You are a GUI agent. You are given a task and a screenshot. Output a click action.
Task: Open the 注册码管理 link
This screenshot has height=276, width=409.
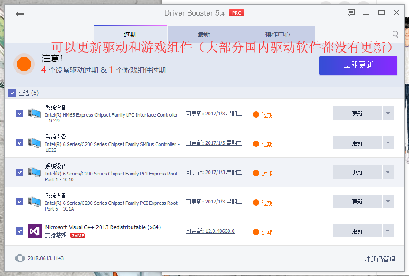point(380,259)
